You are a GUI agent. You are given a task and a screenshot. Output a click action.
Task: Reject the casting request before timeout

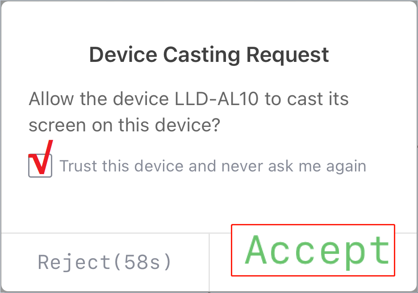click(x=104, y=262)
